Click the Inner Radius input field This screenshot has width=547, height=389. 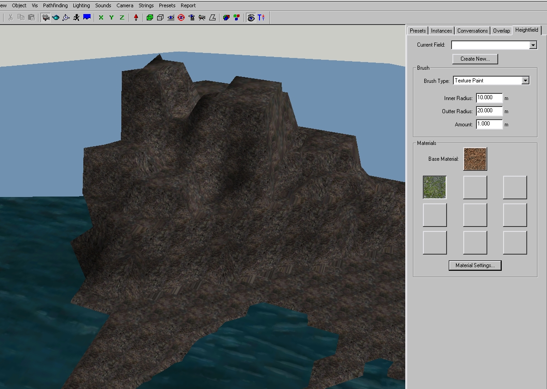pos(489,98)
